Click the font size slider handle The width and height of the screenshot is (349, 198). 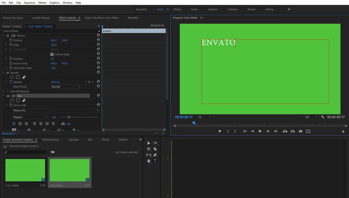[x=69, y=117]
